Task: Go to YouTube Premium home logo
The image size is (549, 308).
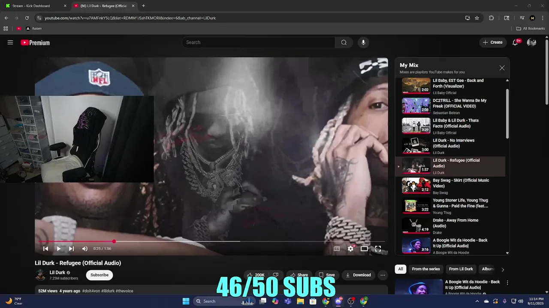Action: point(35,42)
